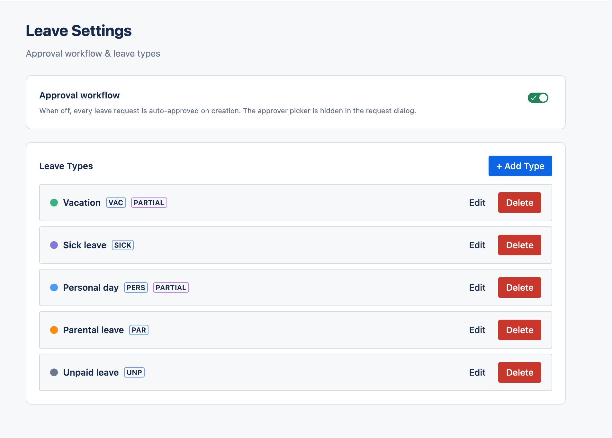Click the auto-approved description text
This screenshot has height=438, width=612.
[x=228, y=111]
